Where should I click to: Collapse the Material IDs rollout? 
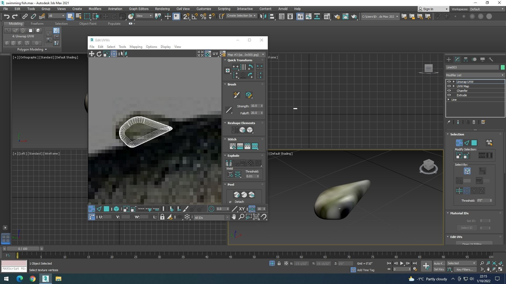click(x=447, y=213)
